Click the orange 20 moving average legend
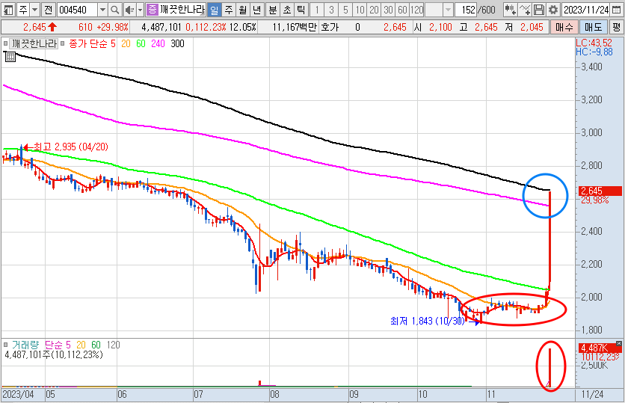Viewport: 625px width, 403px height. 126,43
